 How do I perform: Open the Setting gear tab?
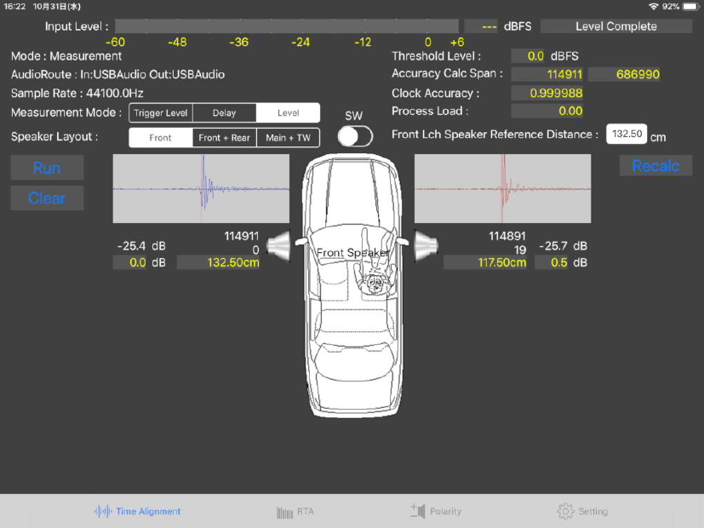(x=582, y=512)
